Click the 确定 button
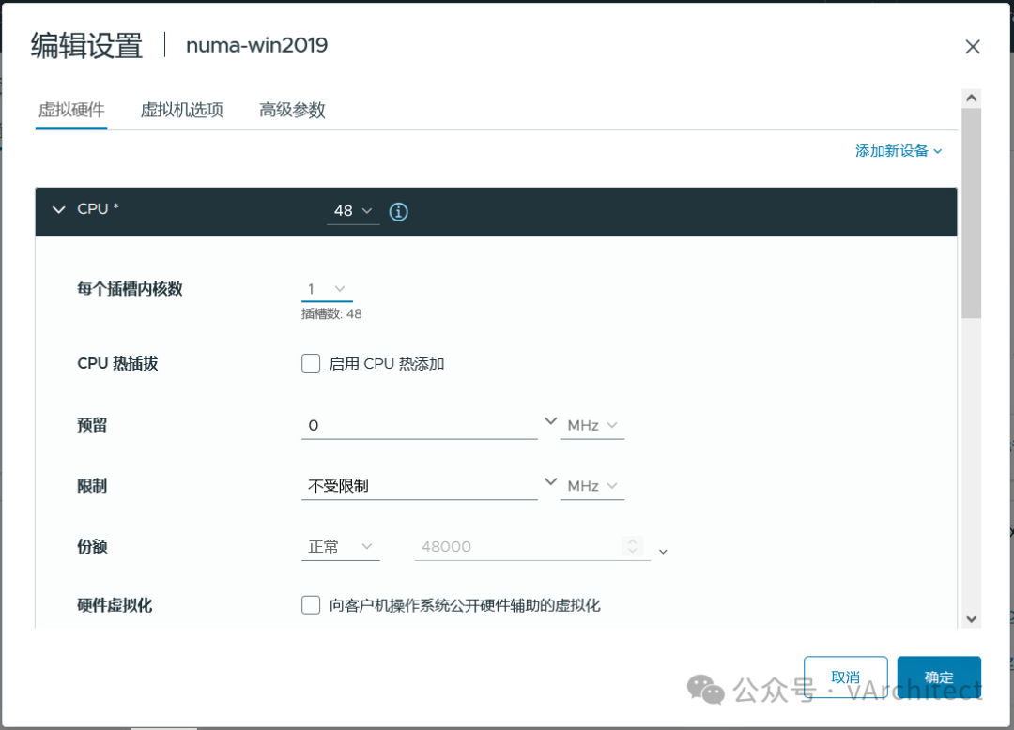This screenshot has height=730, width=1014. [939, 677]
